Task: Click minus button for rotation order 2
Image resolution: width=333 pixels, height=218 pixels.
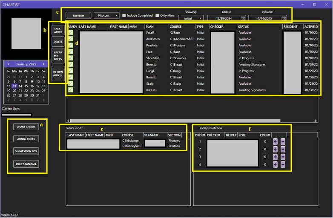Action: tap(283, 149)
